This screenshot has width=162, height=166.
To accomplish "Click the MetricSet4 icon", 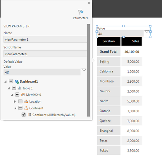I will tap(23, 95).
